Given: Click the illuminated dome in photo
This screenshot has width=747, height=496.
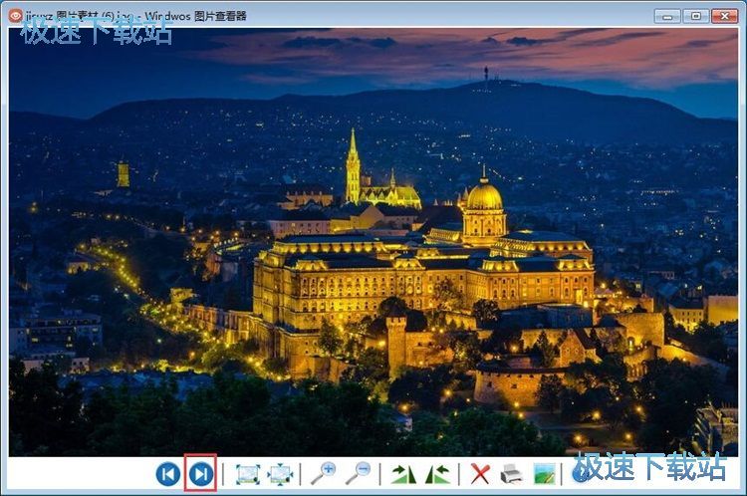Looking at the screenshot, I should pos(484,195).
